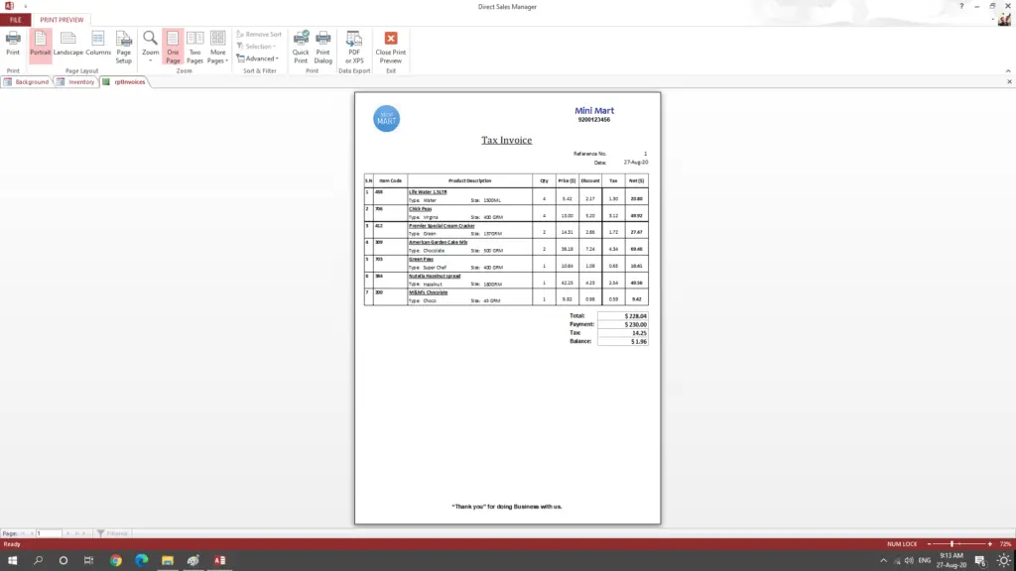This screenshot has width=1016, height=571.
Task: Select the Landscape page orientation icon
Action: click(x=67, y=44)
